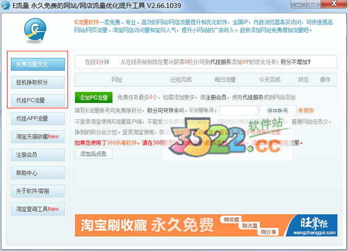Open 代挂PC流量 from the sidebar
The image size is (348, 251).
[38, 100]
